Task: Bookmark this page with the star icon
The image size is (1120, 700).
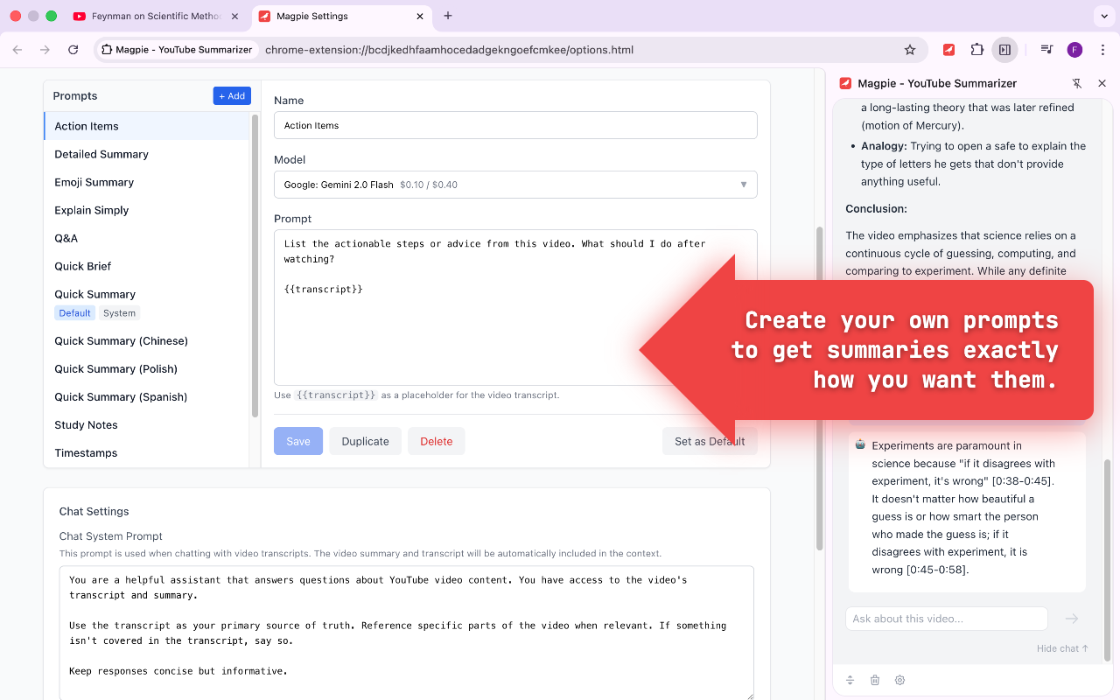Action: coord(910,50)
